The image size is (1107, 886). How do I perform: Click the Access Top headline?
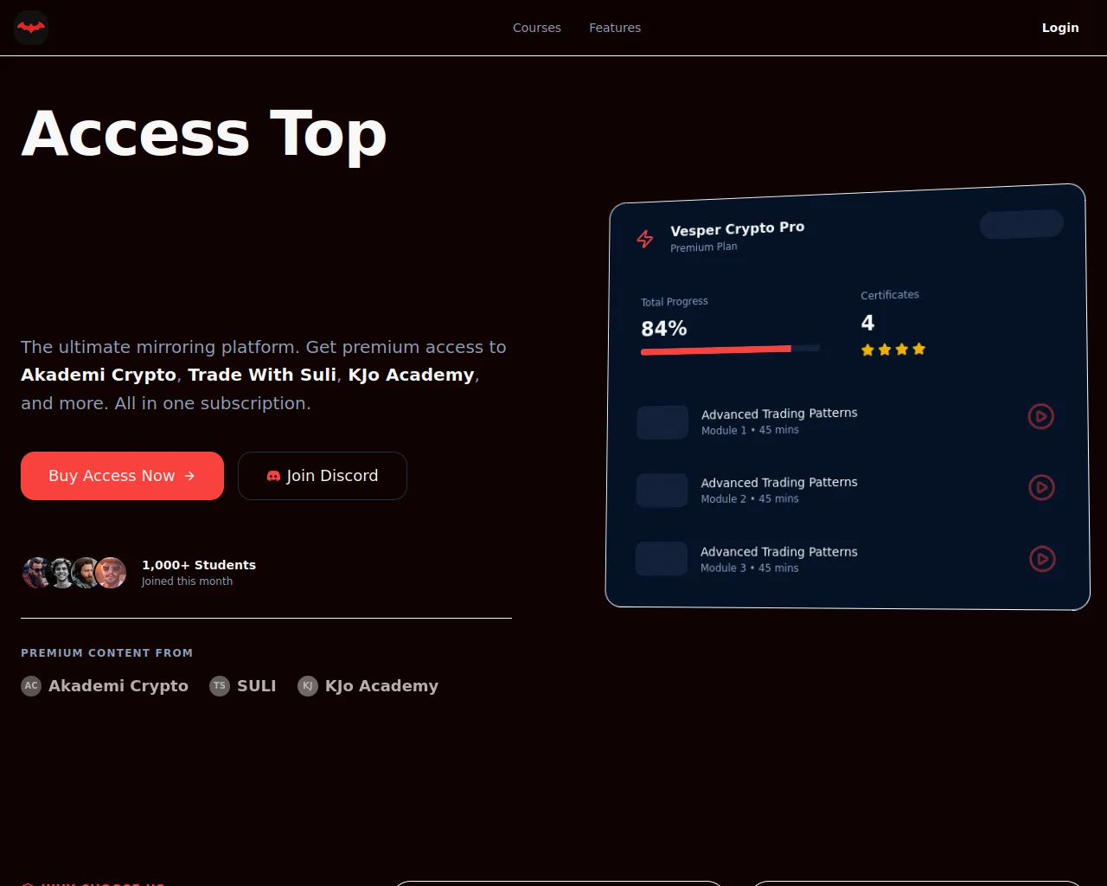(x=204, y=134)
